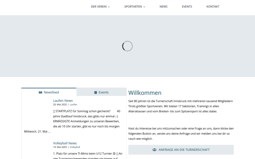Open the Laufen News article
The height and width of the screenshot is (159, 255).
63,100
